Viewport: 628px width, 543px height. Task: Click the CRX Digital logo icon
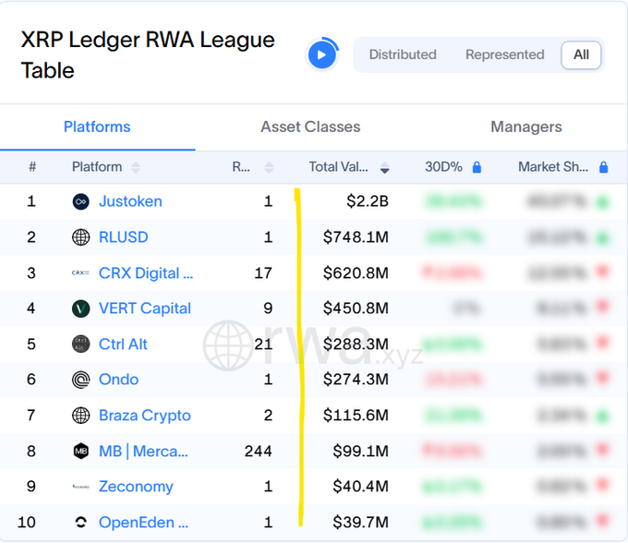[81, 272]
